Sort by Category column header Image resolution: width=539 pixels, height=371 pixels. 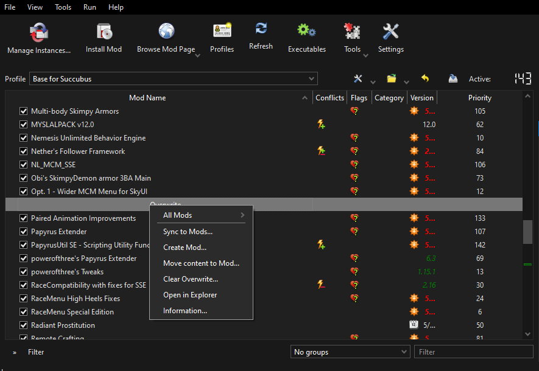(x=389, y=98)
